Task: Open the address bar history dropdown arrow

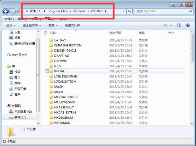Action: (x=124, y=11)
